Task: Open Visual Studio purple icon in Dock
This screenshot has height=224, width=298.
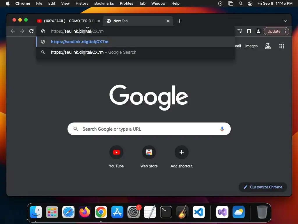Action: [x=222, y=212]
